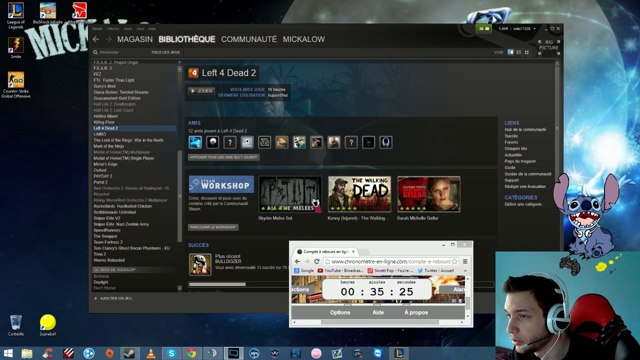Click PARCOURIR LE WORKSHOP button

coord(213,227)
